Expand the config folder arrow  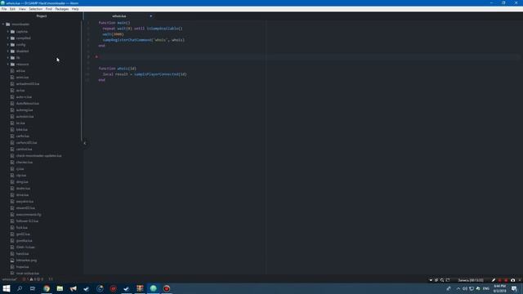pyautogui.click(x=8, y=45)
